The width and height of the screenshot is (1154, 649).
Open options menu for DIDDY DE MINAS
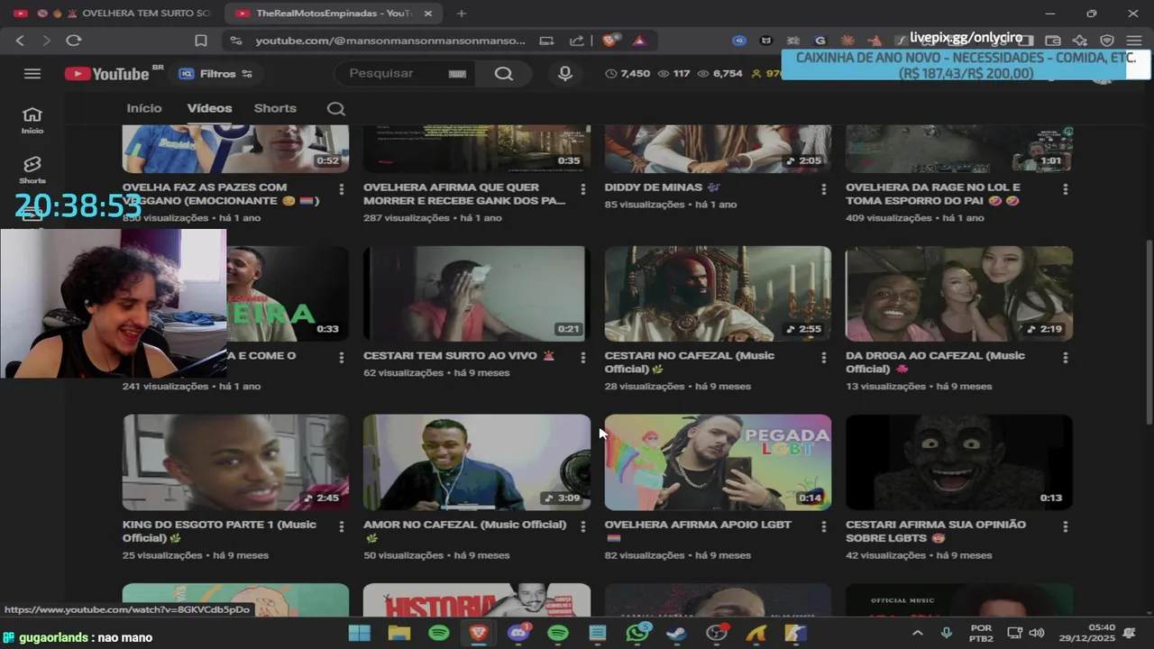(824, 189)
